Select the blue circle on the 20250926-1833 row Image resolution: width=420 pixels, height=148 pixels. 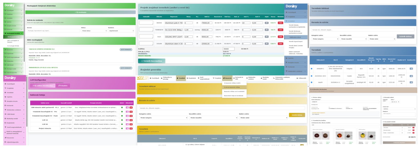point(311,76)
